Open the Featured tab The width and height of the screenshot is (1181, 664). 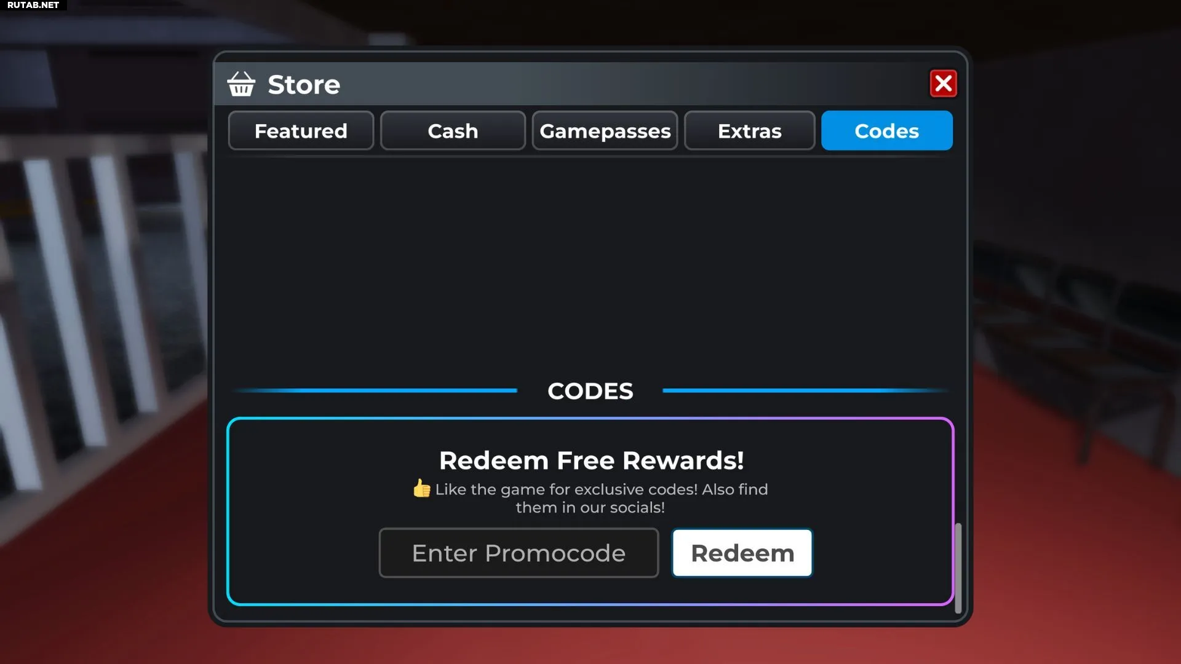click(x=301, y=130)
